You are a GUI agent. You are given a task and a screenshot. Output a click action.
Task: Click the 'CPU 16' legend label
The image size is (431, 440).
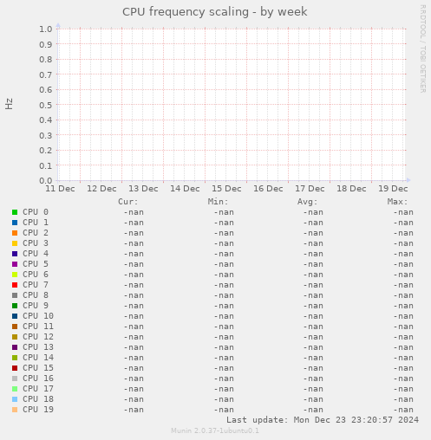[38, 379]
